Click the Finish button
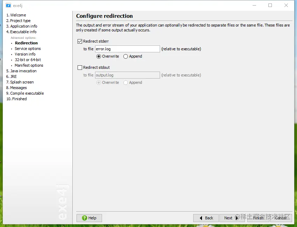Image resolution: width=297 pixels, height=227 pixels. 258,218
